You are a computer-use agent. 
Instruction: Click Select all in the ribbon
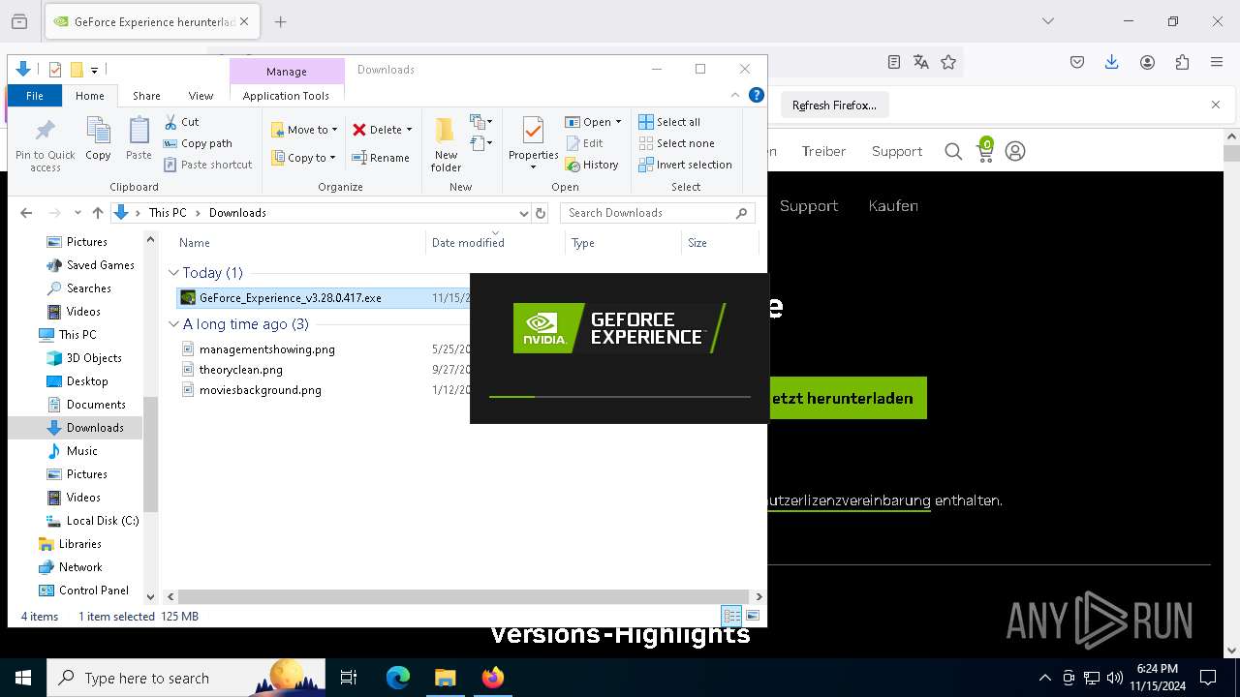click(669, 122)
